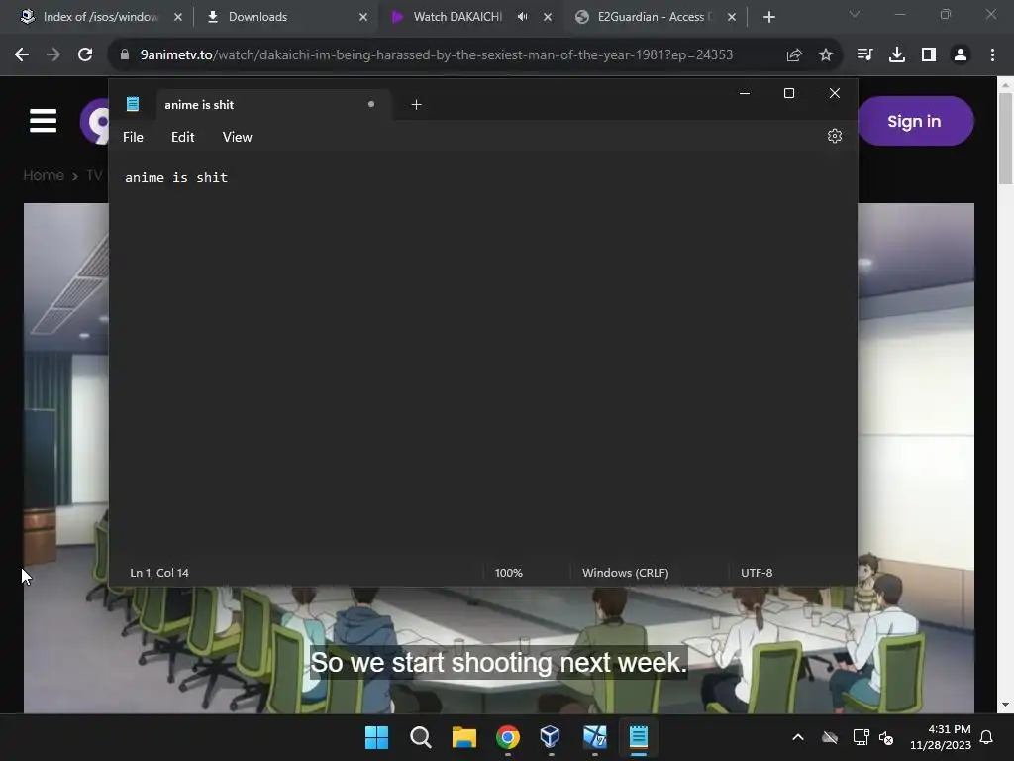
Task: Open Chrome downloads toolbar icon
Action: [896, 55]
